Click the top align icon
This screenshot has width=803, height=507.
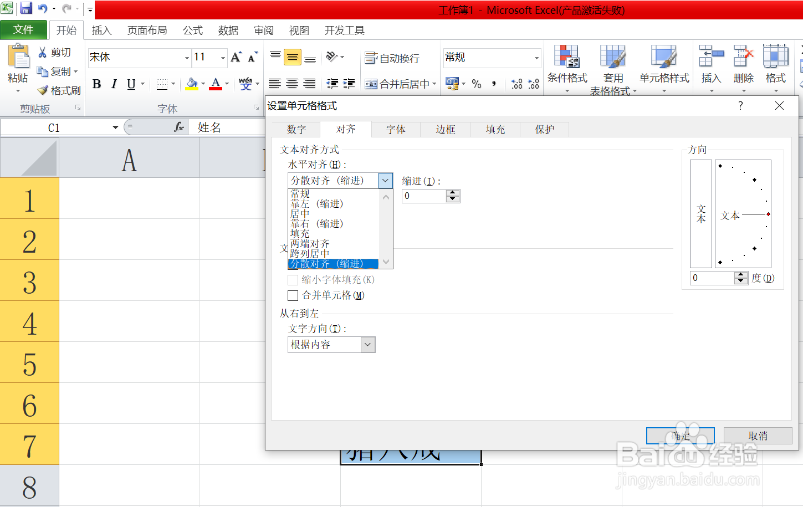(275, 57)
